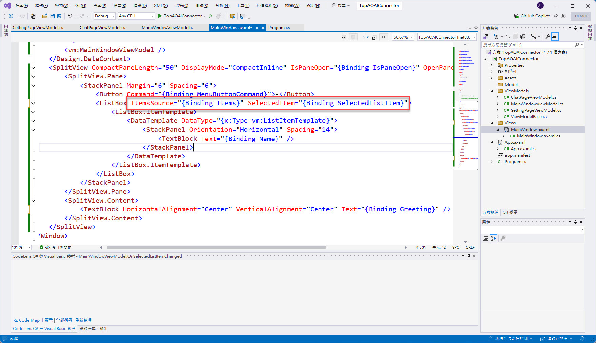Click the Open File folder icon
Image resolution: width=596 pixels, height=343 pixels.
[x=45, y=16]
